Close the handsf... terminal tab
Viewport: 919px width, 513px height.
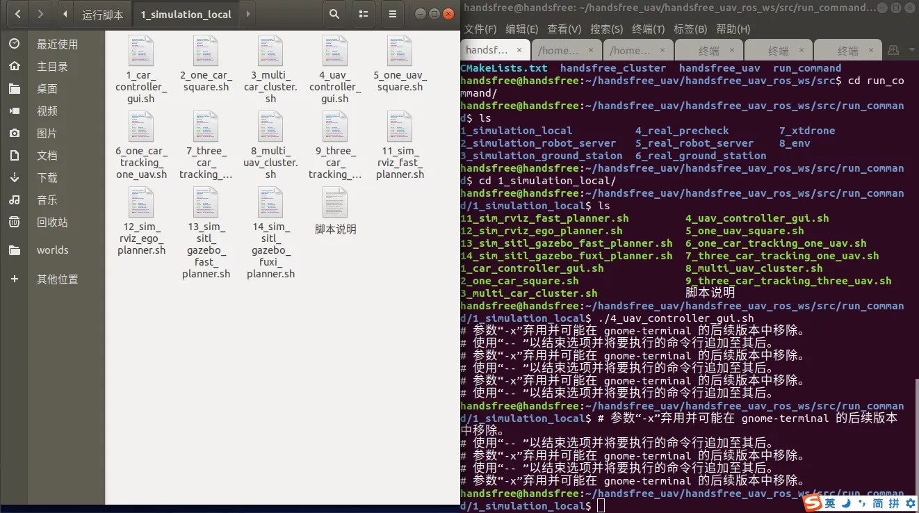[x=520, y=50]
